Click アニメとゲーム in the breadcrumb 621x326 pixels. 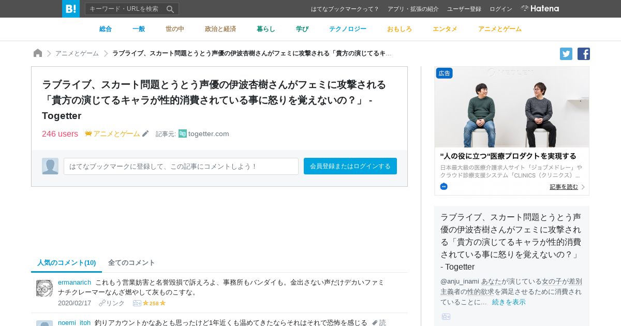pos(77,53)
